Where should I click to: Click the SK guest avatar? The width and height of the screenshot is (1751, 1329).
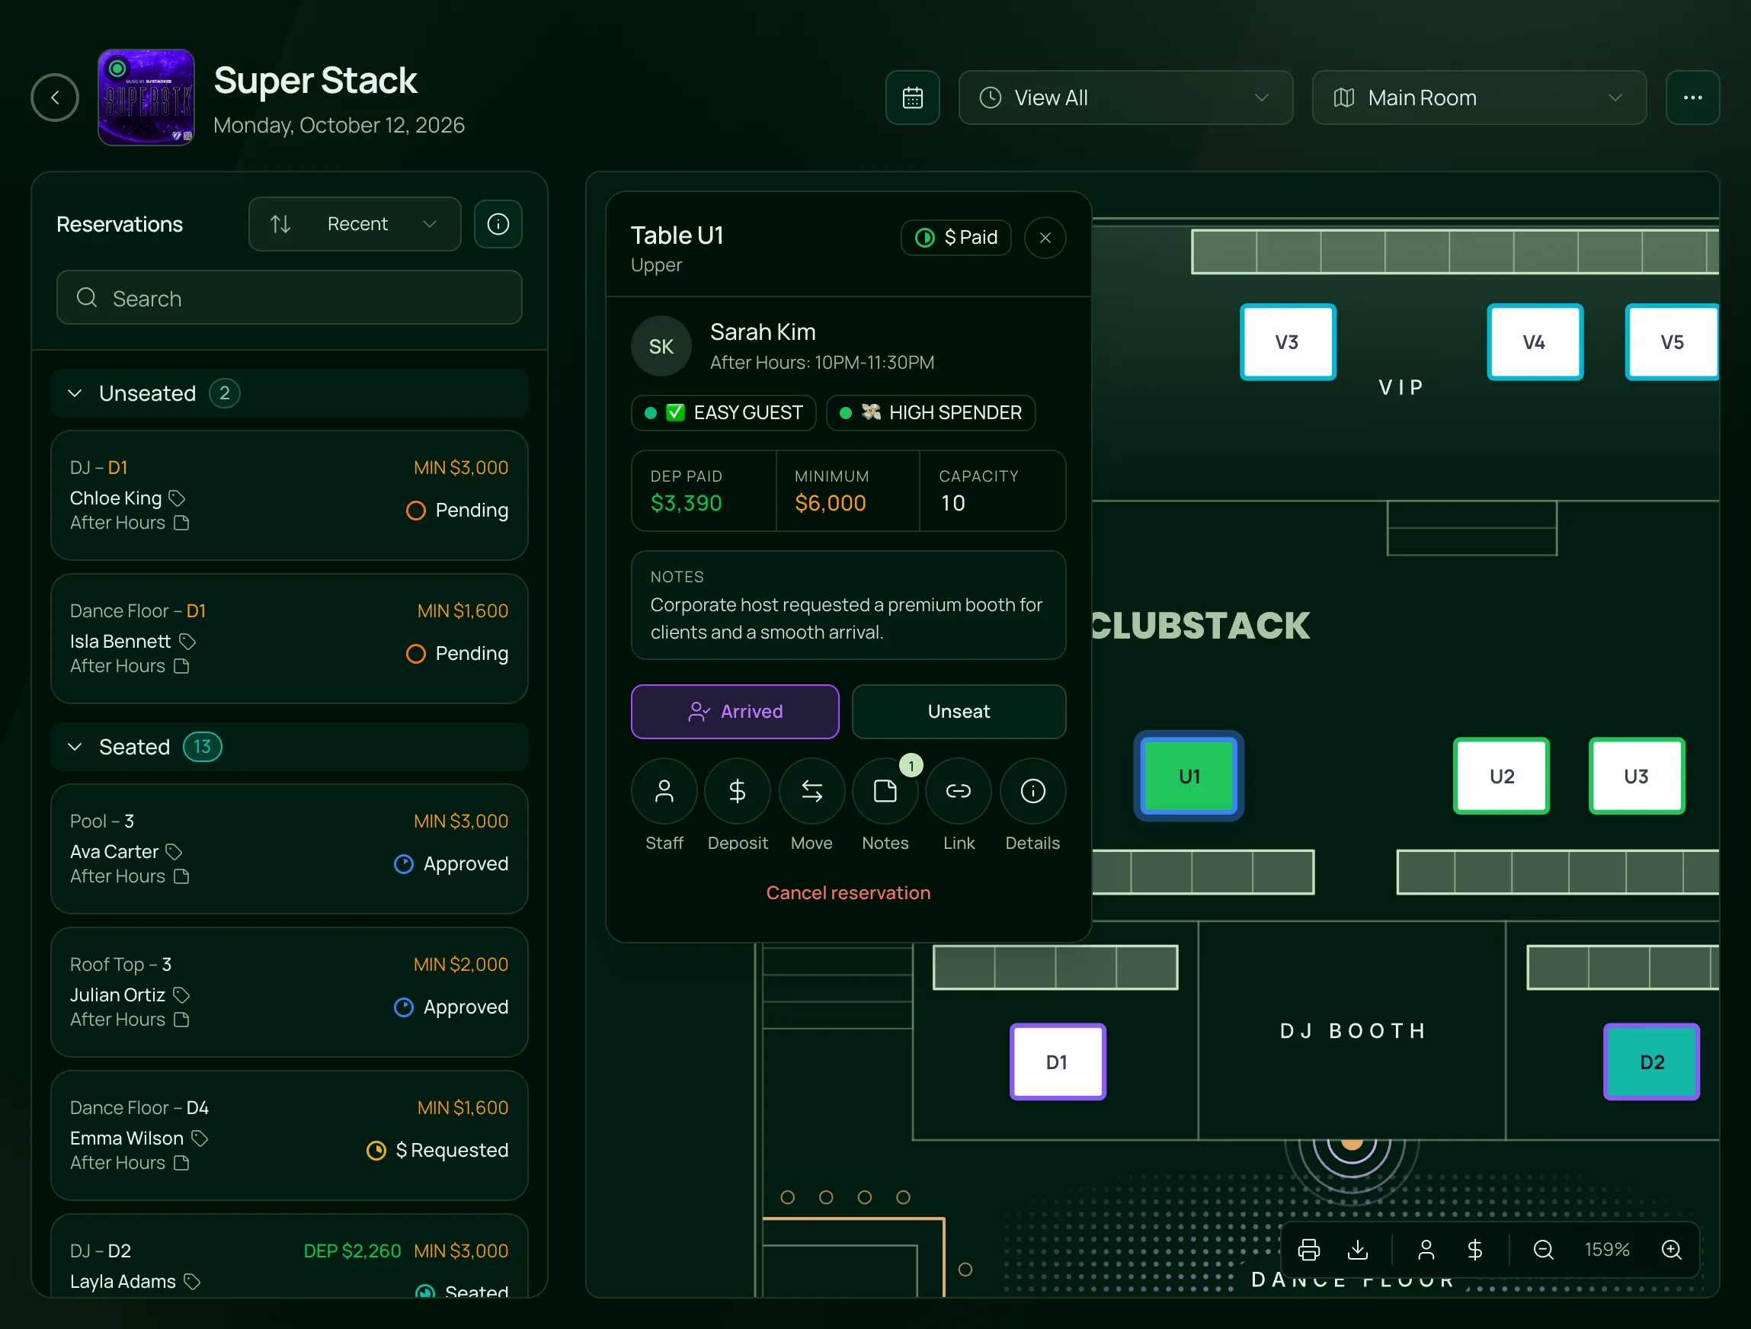pyautogui.click(x=661, y=347)
